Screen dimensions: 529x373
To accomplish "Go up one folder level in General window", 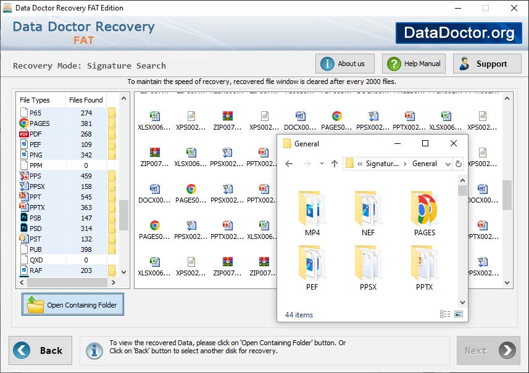I will pyautogui.click(x=335, y=164).
